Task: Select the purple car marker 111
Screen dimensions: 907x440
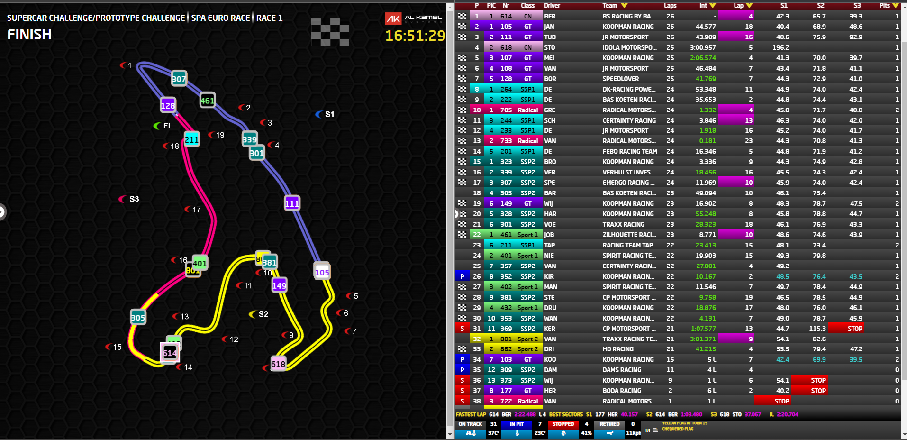Action: [x=292, y=203]
